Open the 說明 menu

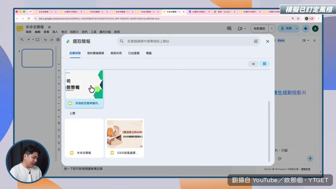117,32
